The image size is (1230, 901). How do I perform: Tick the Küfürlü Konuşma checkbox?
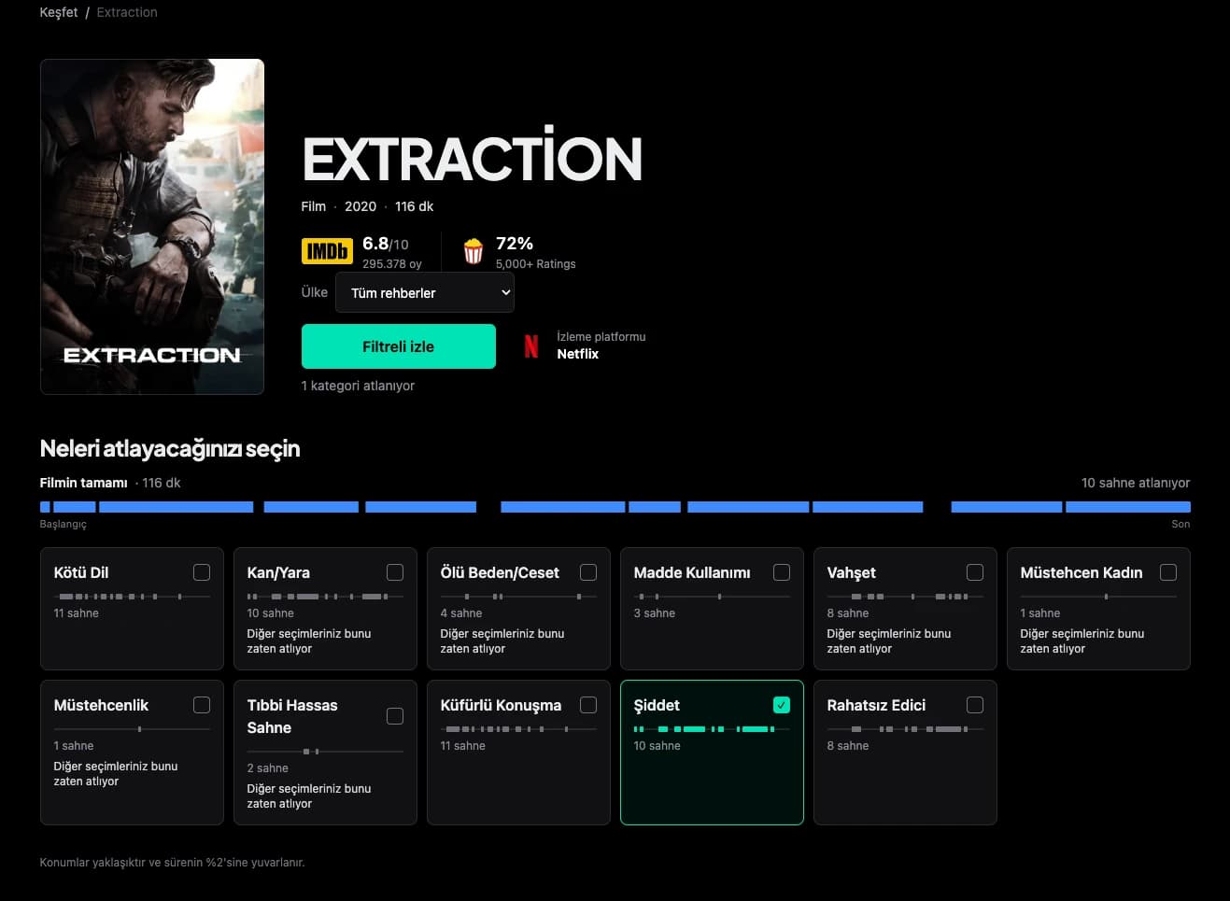[x=588, y=705]
